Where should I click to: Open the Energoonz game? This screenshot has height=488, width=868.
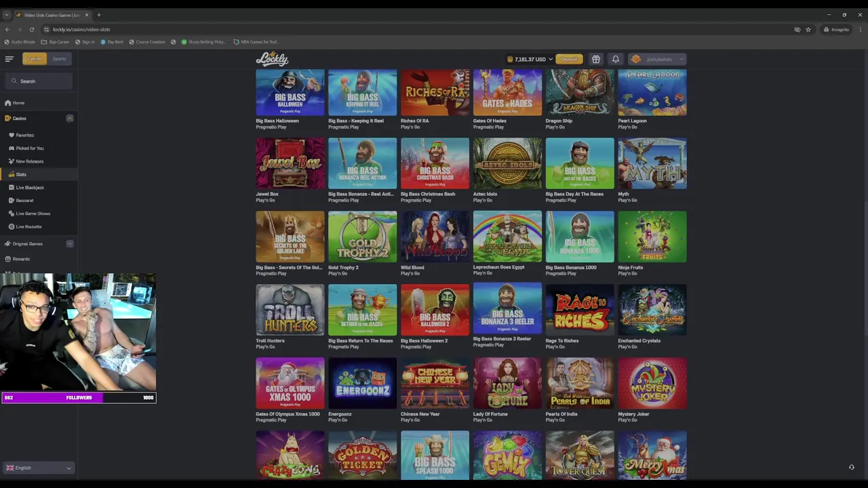[x=362, y=383]
